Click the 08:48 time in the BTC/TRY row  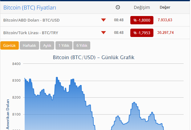pos(119,33)
